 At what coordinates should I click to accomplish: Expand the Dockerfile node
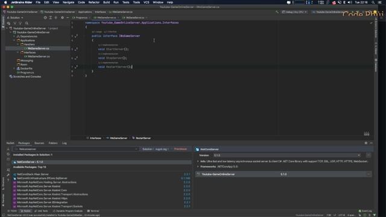(14, 68)
